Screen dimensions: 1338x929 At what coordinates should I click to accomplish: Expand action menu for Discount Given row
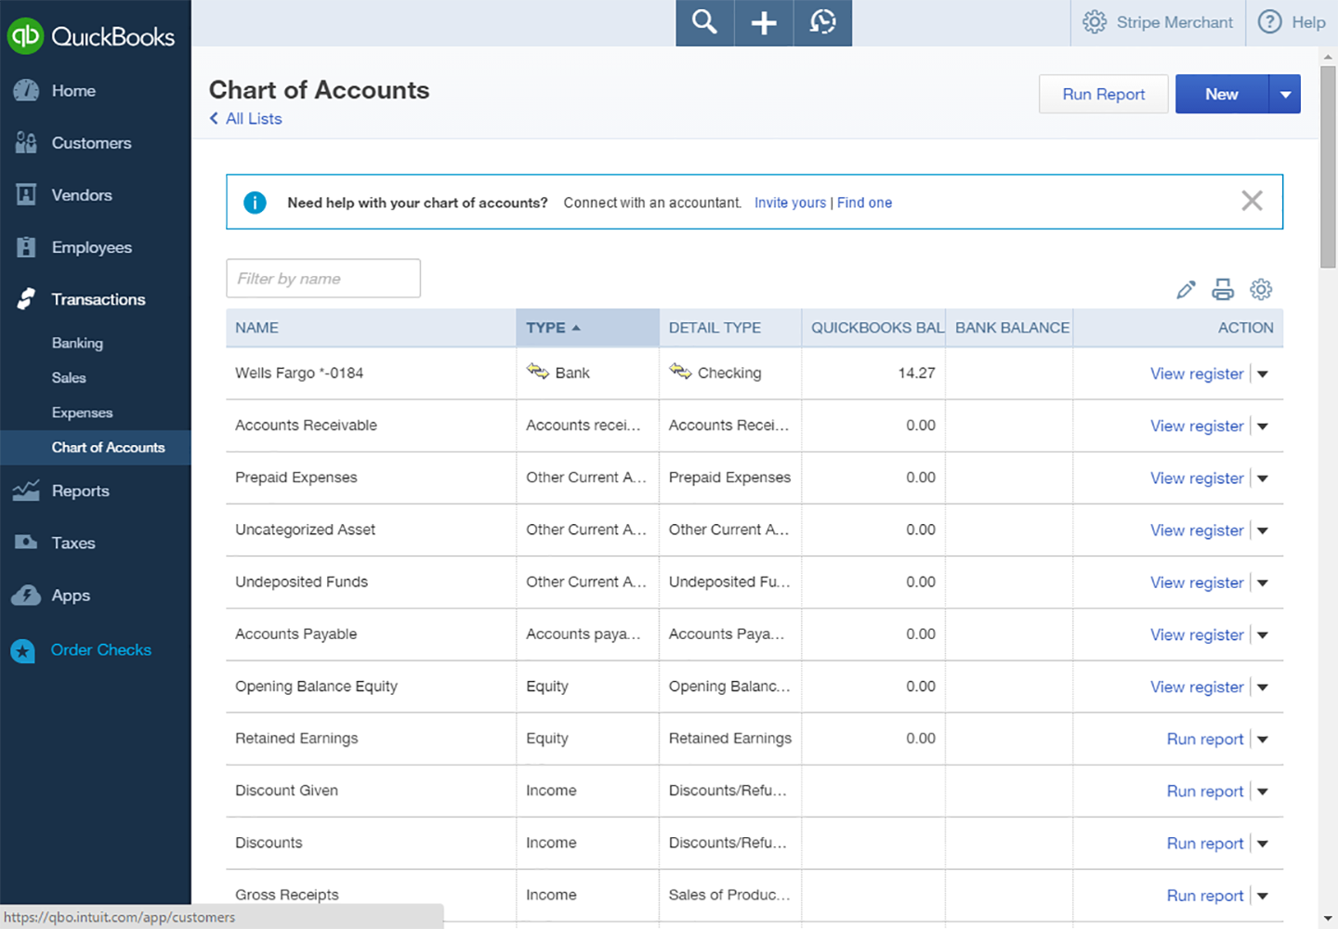click(1263, 792)
